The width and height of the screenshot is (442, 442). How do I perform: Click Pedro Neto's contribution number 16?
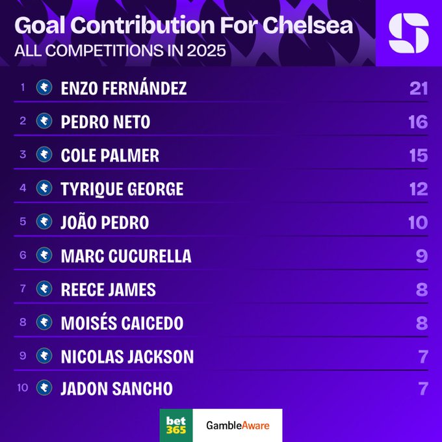pyautogui.click(x=419, y=122)
